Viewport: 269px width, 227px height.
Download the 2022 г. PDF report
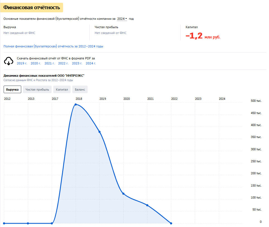(x=63, y=63)
